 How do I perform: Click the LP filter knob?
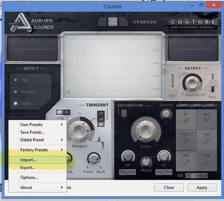164,156
